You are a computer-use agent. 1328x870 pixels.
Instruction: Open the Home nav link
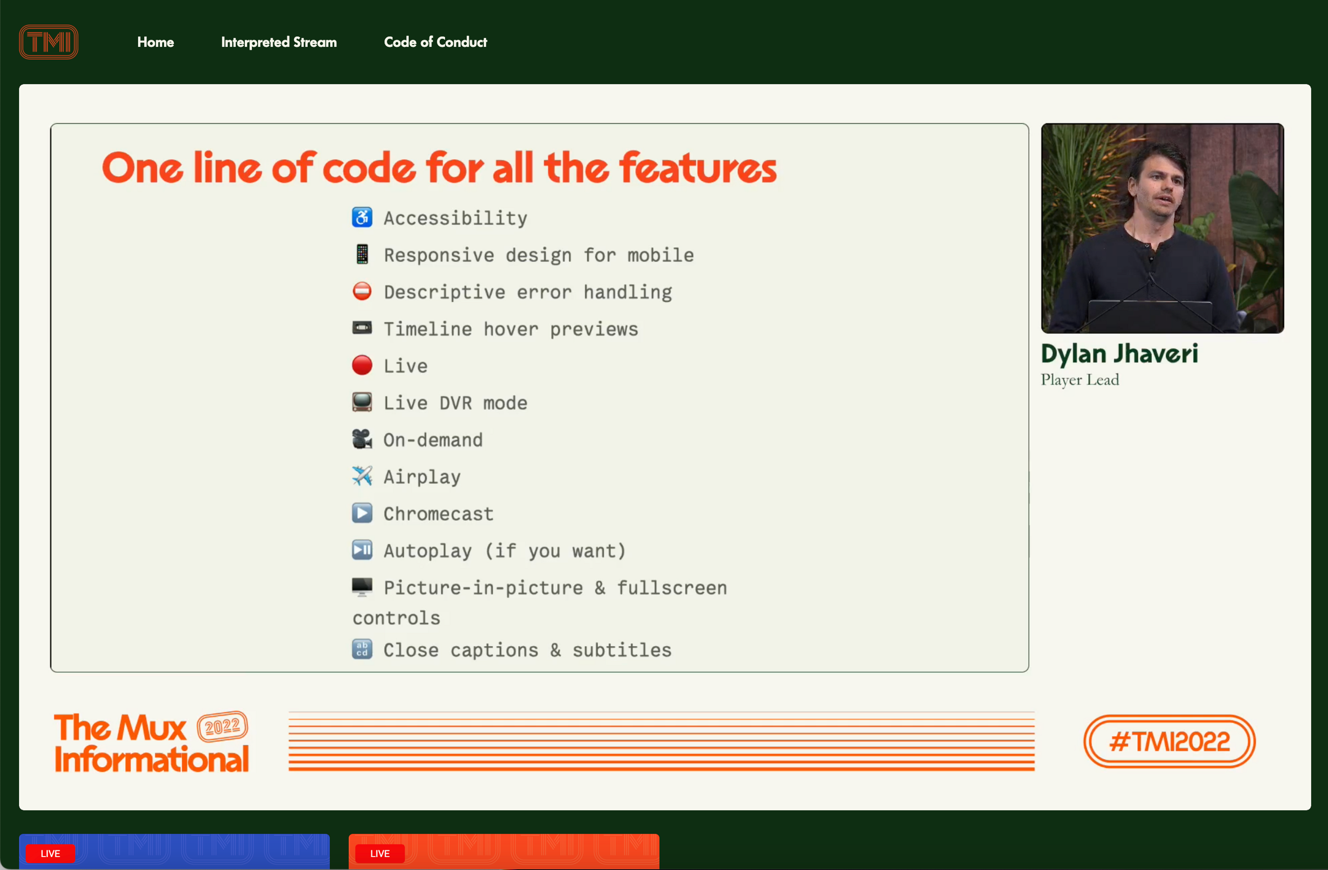coord(156,42)
